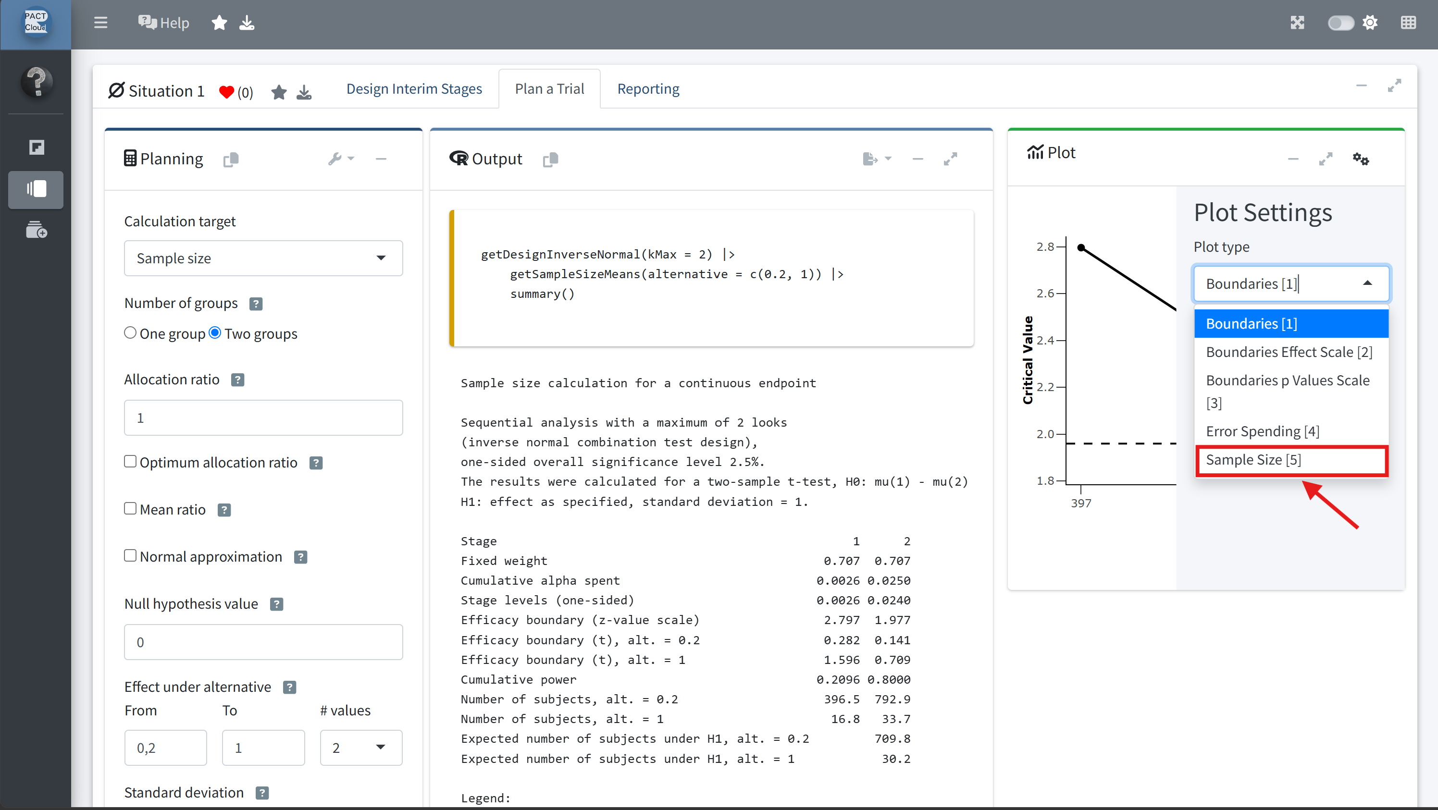Toggle the Plot settings gears icon
This screenshot has height=810, width=1438.
coord(1361,159)
